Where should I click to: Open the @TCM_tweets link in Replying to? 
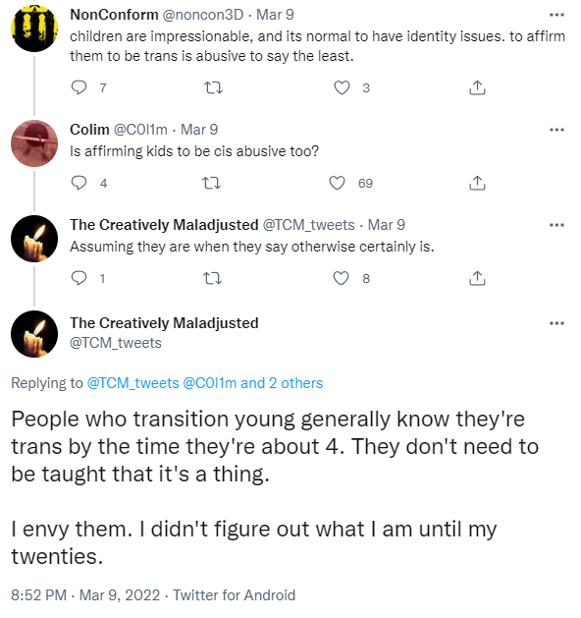[x=132, y=383]
